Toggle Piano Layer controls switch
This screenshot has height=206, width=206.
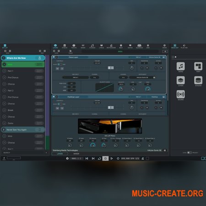60,65
